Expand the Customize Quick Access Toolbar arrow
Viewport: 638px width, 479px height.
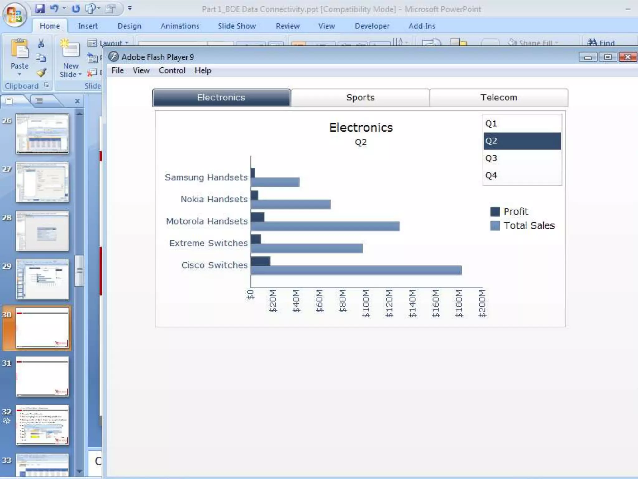[x=130, y=8]
